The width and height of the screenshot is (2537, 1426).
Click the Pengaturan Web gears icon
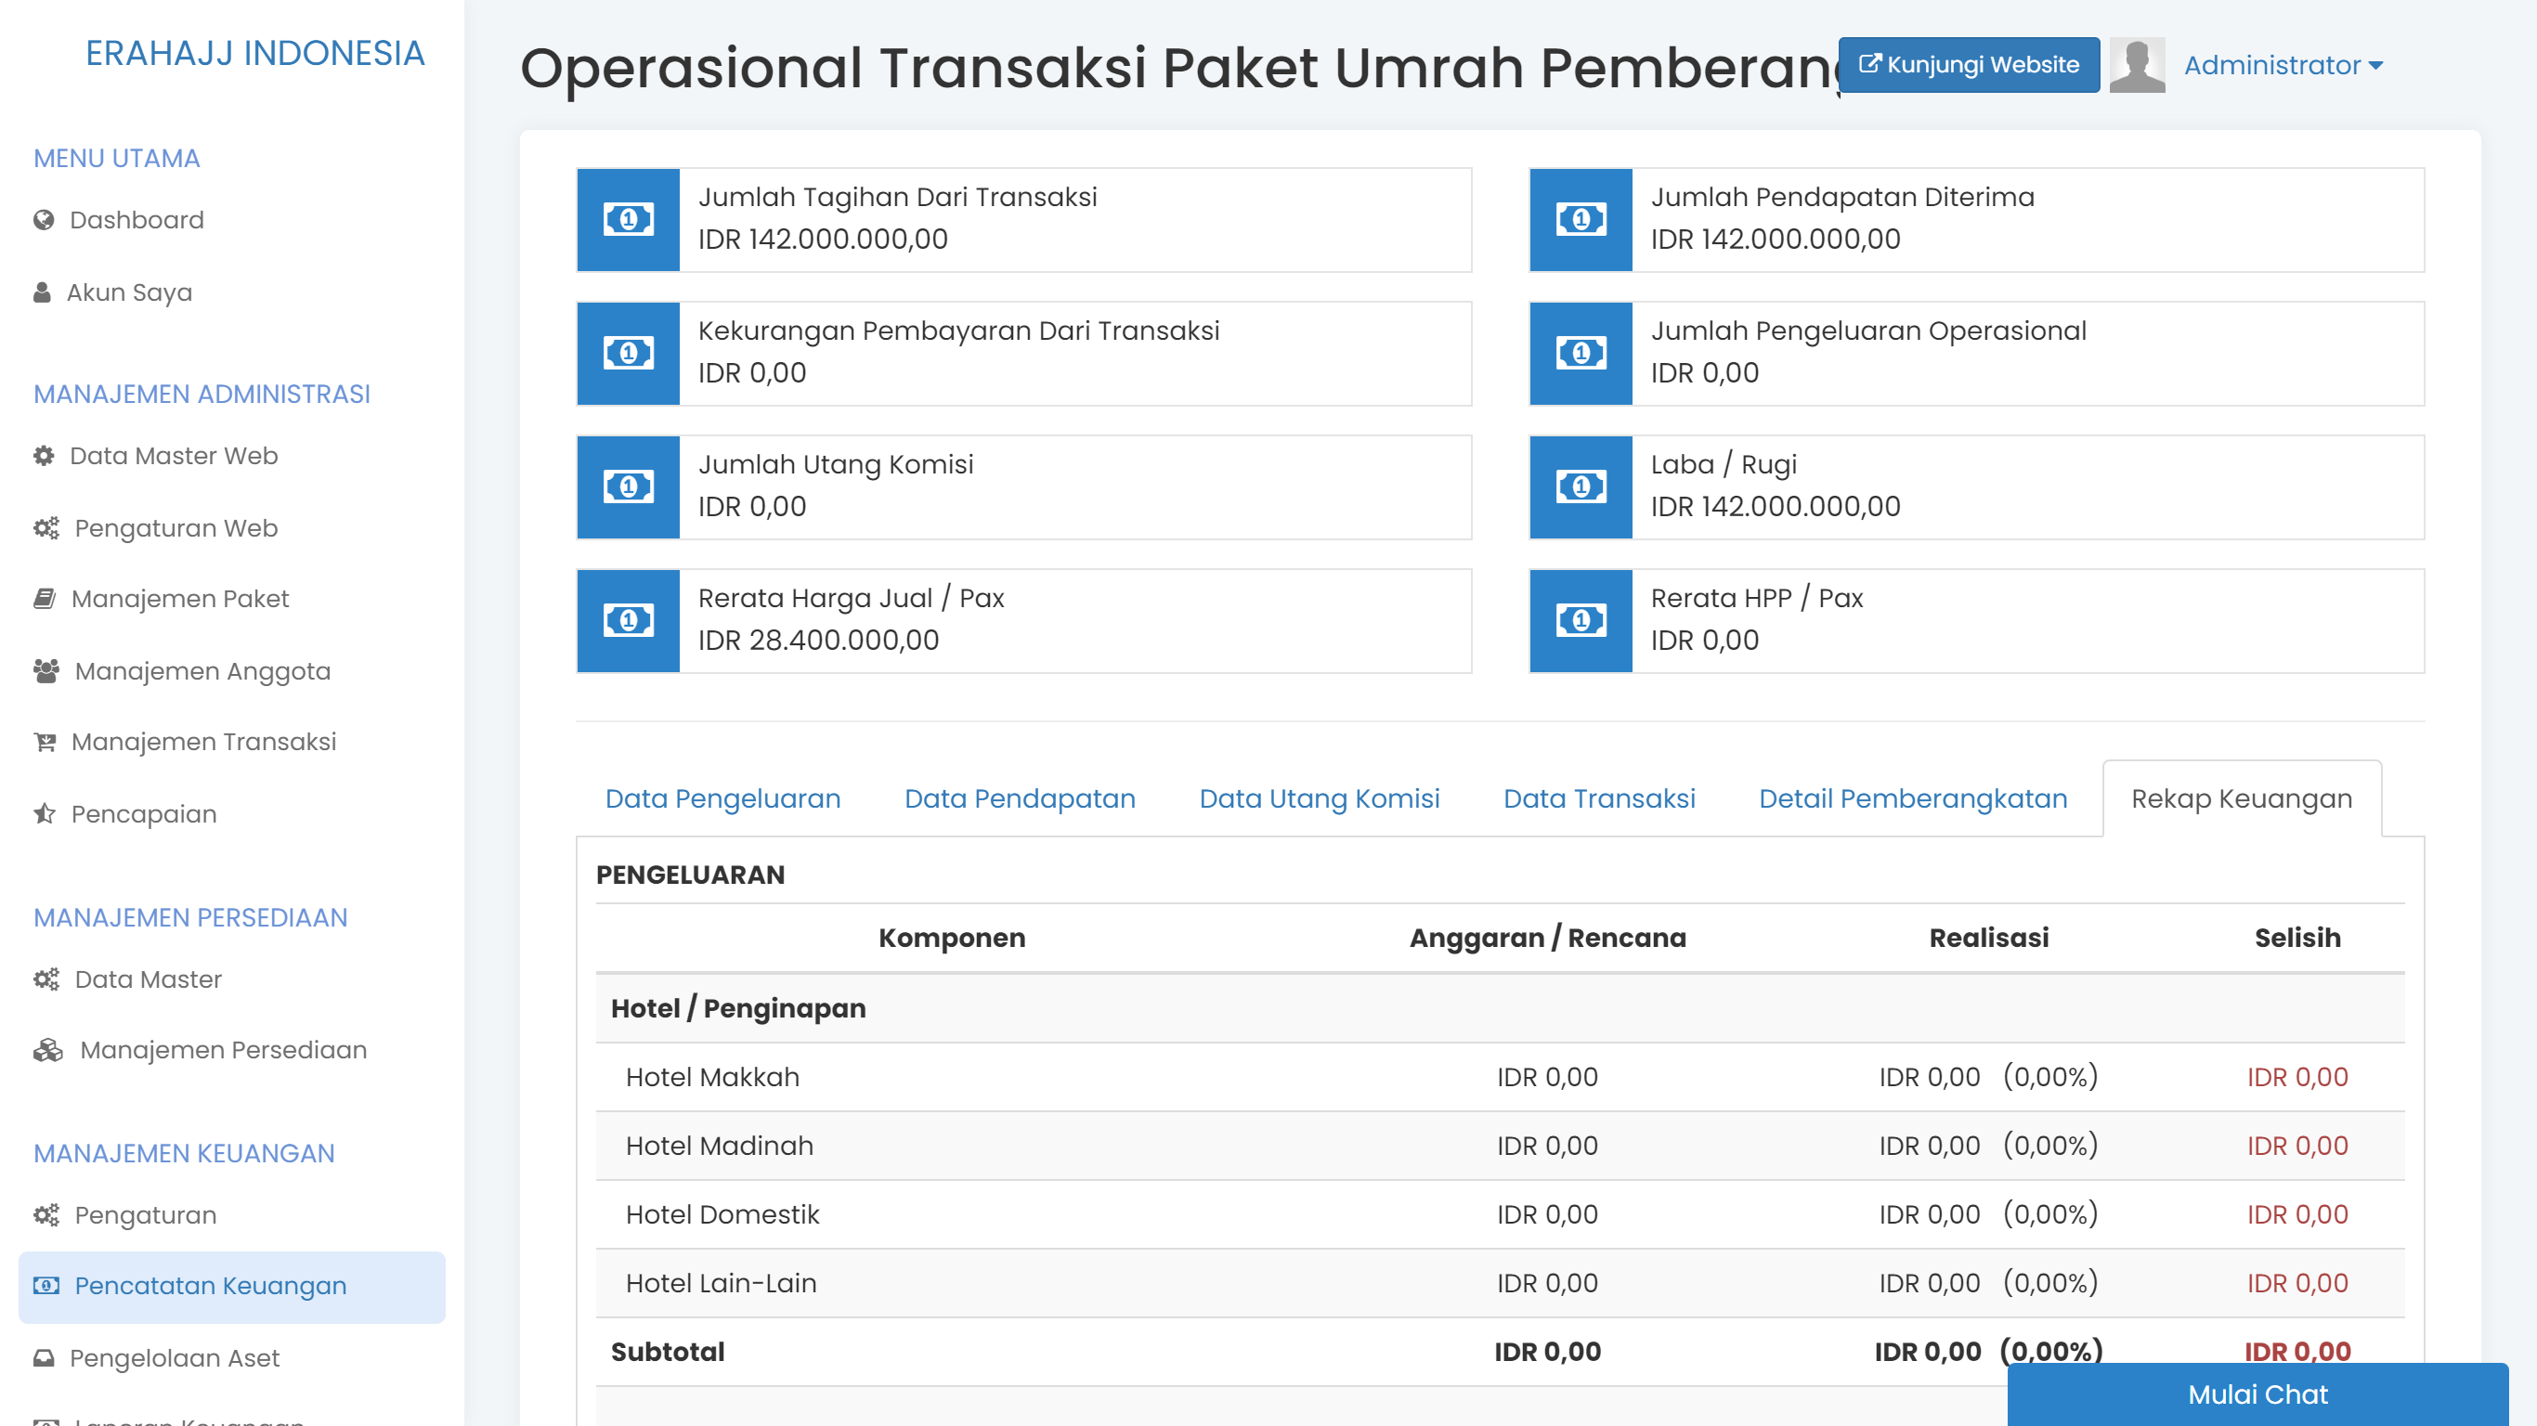coord(46,528)
